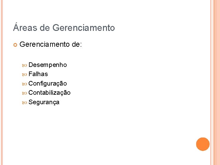The height and width of the screenshot is (165, 220).
Task: Click the bullet symbol beside Segurança
Action: point(25,102)
